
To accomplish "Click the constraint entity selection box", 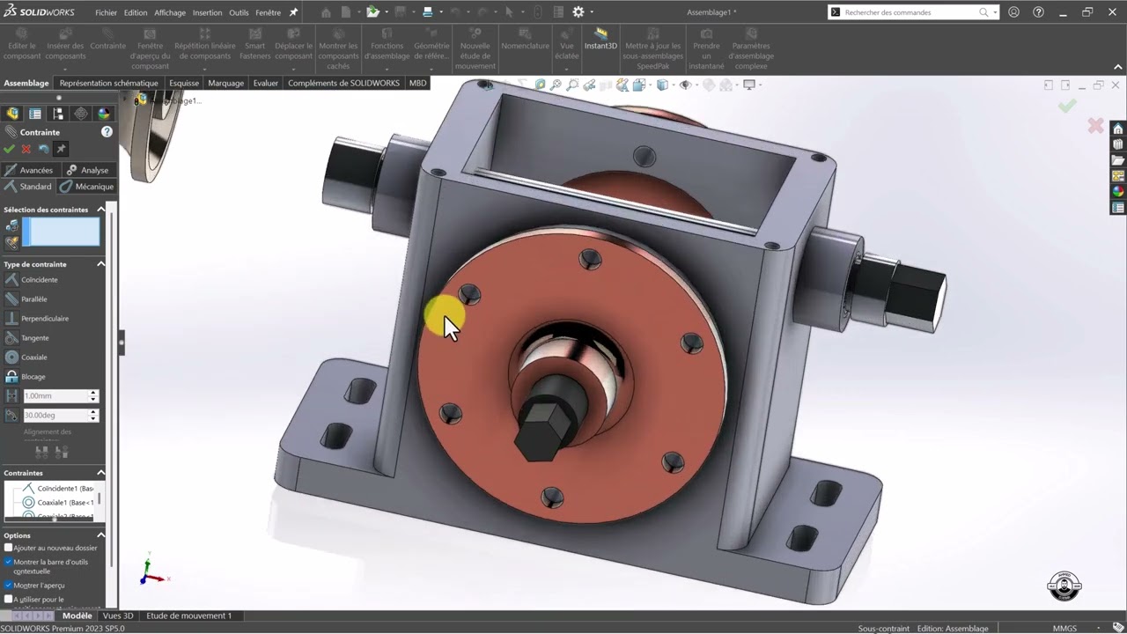I will tap(62, 232).
